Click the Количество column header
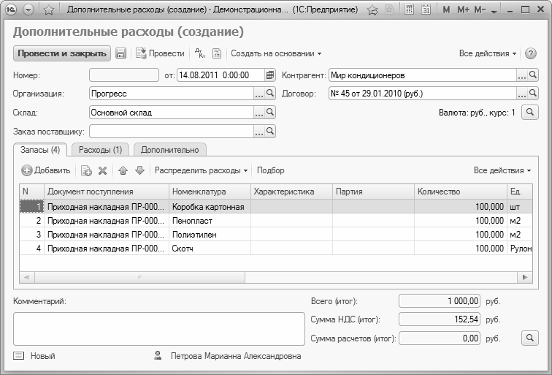Image resolution: width=552 pixels, height=375 pixels. (x=461, y=192)
